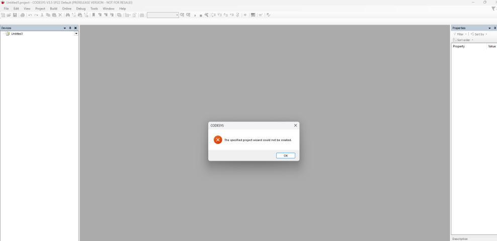Click the Stop square icon in toolbar
Screen dimensions: 497x241
tap(201, 16)
